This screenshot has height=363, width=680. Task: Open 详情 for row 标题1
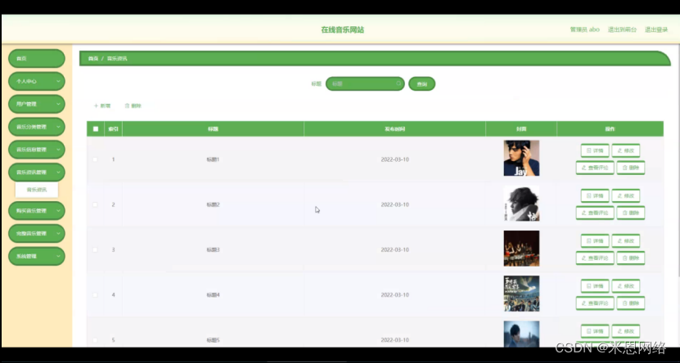(x=595, y=150)
